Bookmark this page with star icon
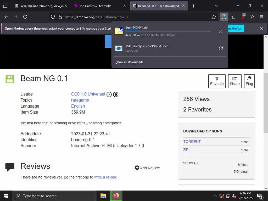268x201 pixels. [x=214, y=17]
